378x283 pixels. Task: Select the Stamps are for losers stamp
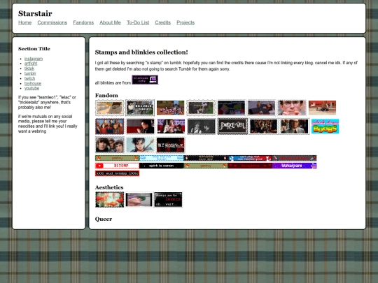[168, 199]
